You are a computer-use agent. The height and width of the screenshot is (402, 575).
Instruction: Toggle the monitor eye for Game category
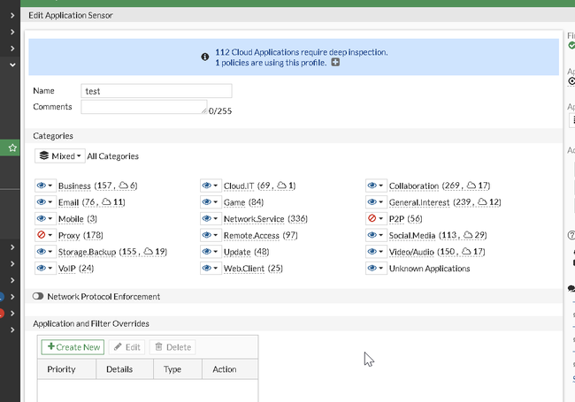[207, 202]
